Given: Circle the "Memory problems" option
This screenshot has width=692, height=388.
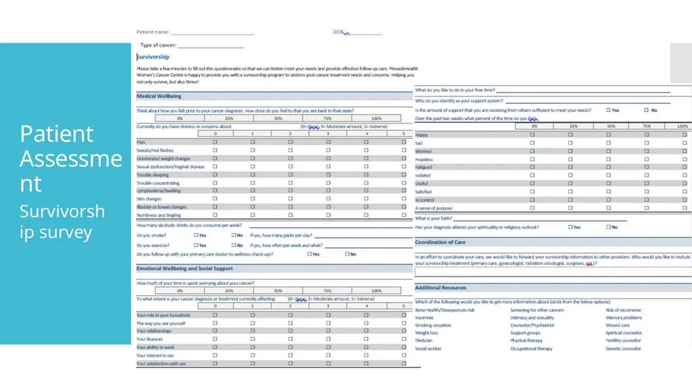Looking at the screenshot, I should pos(624,317).
